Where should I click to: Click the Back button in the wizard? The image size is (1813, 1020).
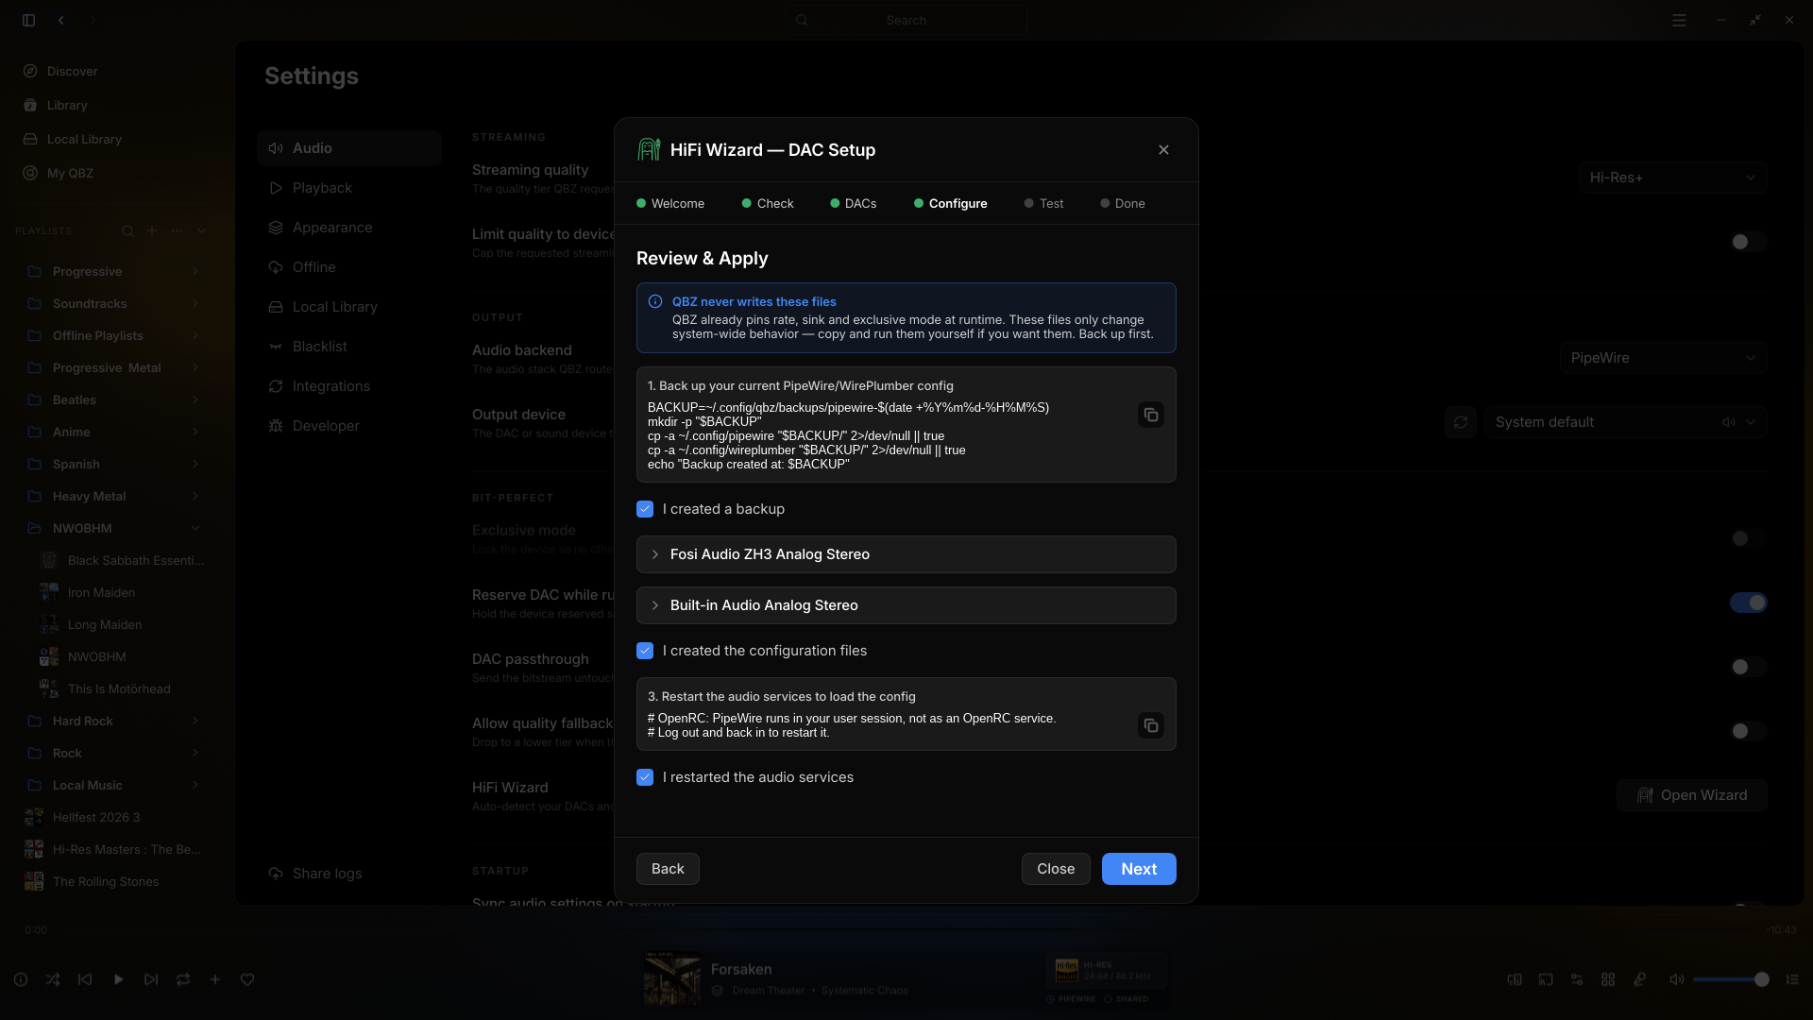point(668,869)
